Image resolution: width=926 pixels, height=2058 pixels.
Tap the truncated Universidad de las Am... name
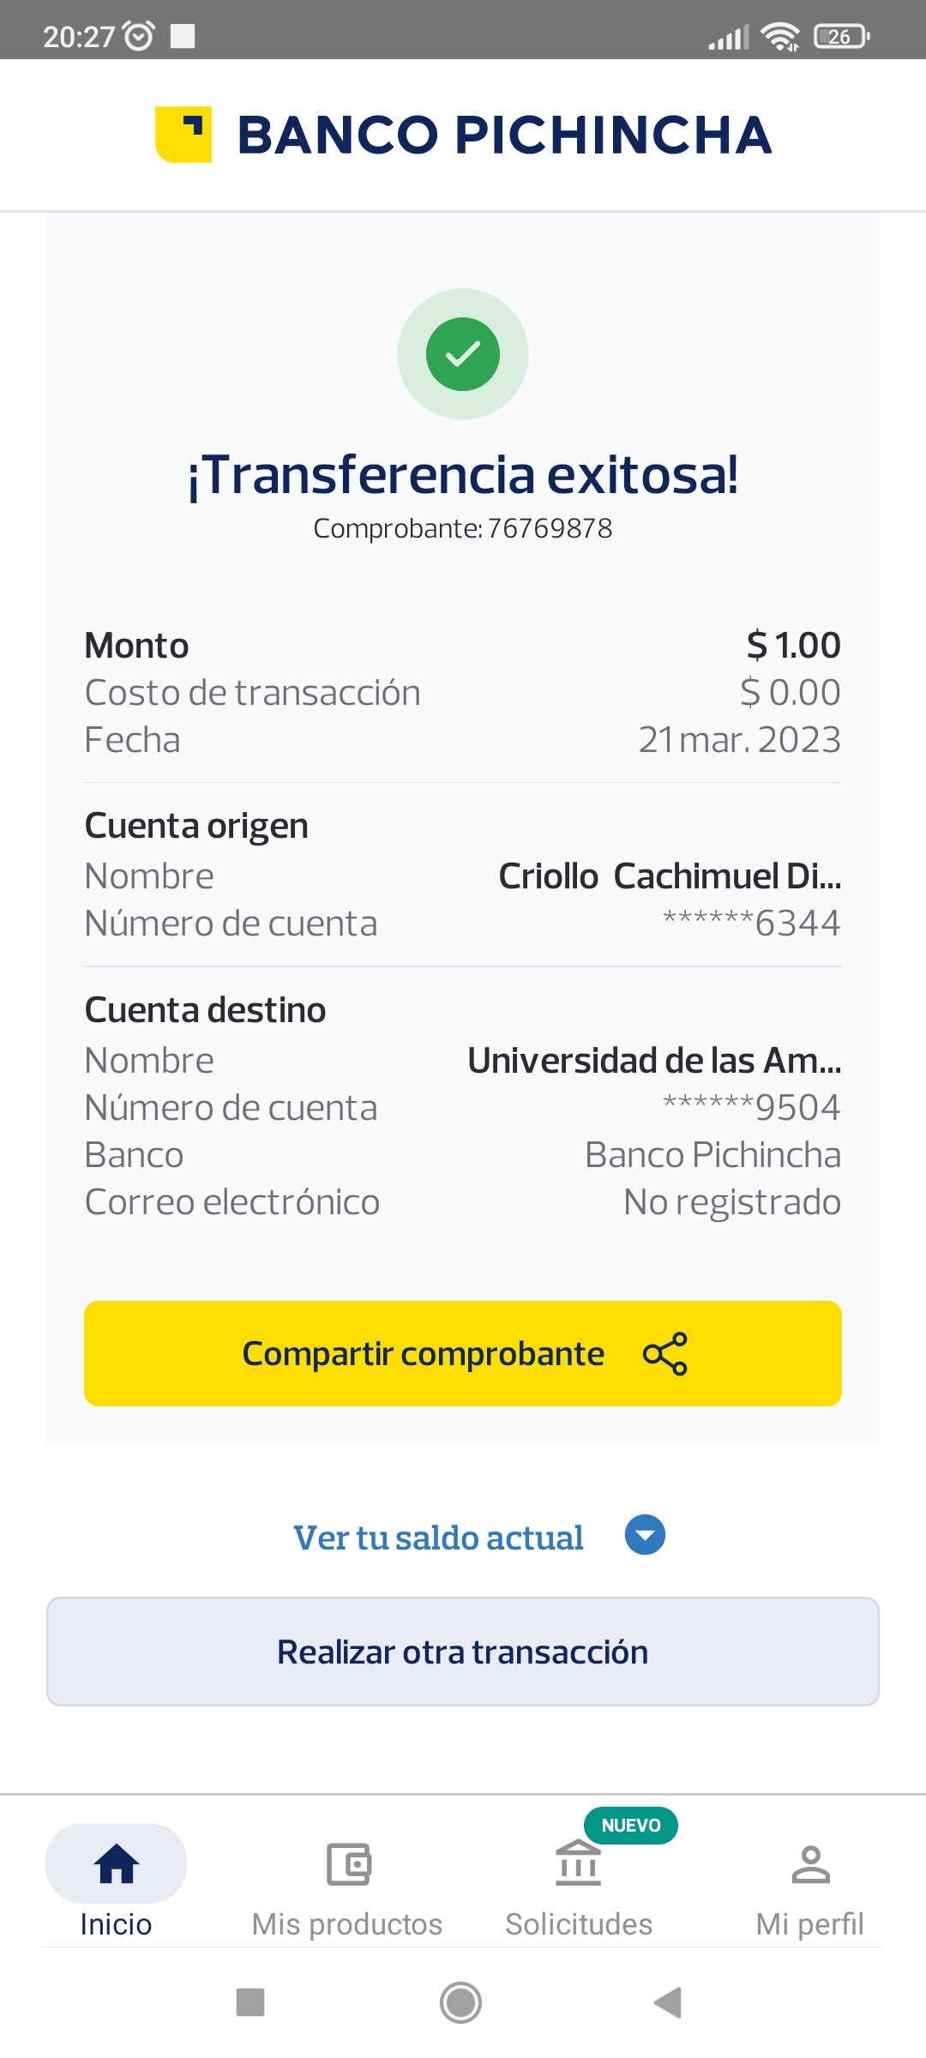point(654,1061)
